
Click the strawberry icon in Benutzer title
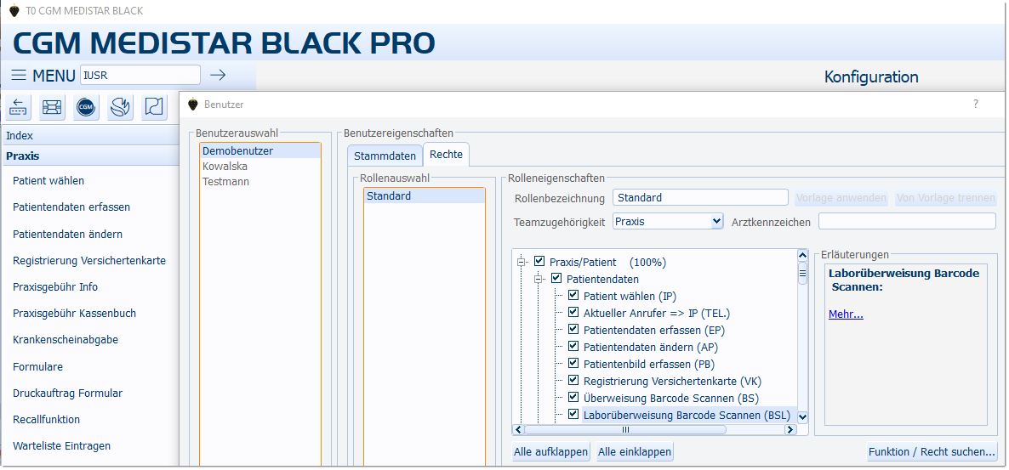(192, 105)
